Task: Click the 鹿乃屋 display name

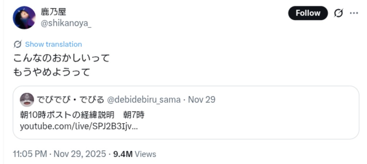Action: click(x=53, y=12)
